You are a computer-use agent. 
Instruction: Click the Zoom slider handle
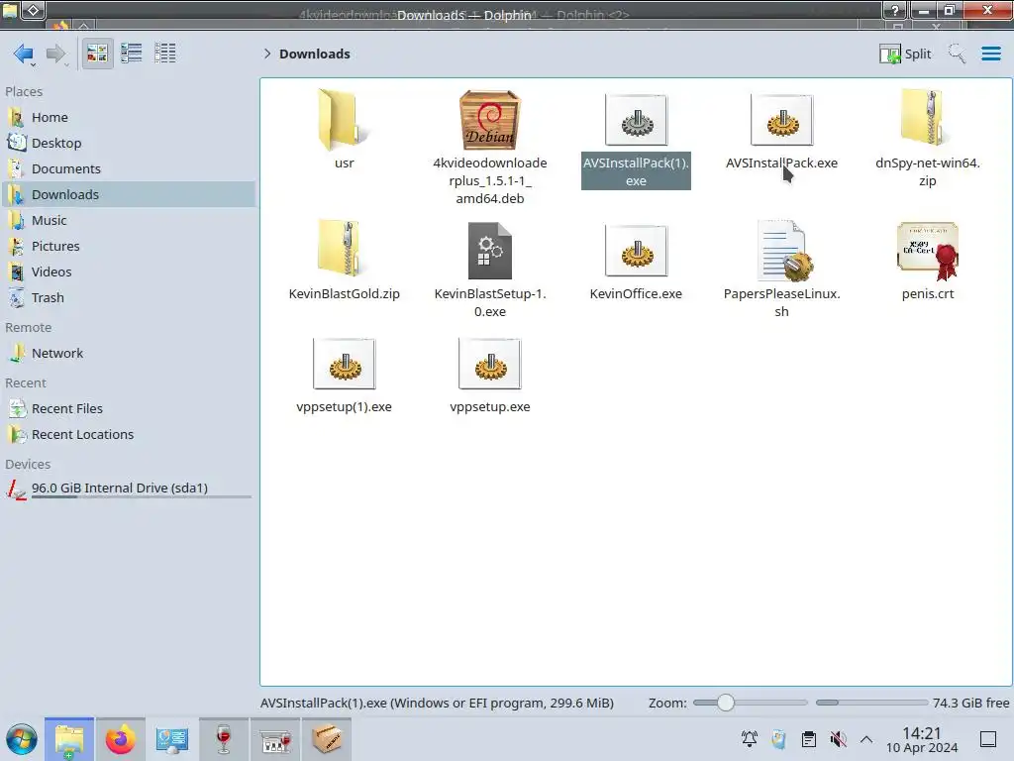[726, 703]
